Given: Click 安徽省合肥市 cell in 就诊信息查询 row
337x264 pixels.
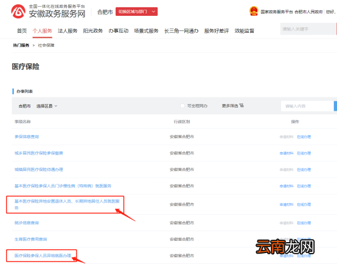Looking at the screenshot, I should pos(182,223).
